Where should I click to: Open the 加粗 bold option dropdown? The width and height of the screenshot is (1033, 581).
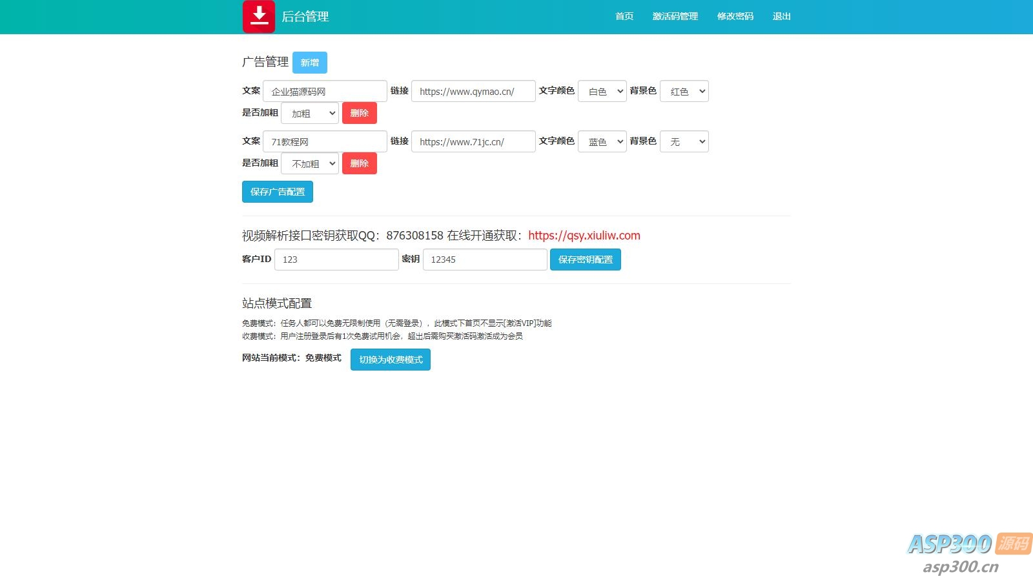point(309,112)
